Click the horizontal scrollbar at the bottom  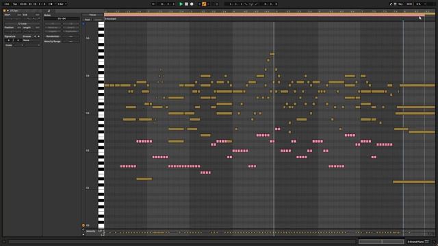click(x=182, y=241)
